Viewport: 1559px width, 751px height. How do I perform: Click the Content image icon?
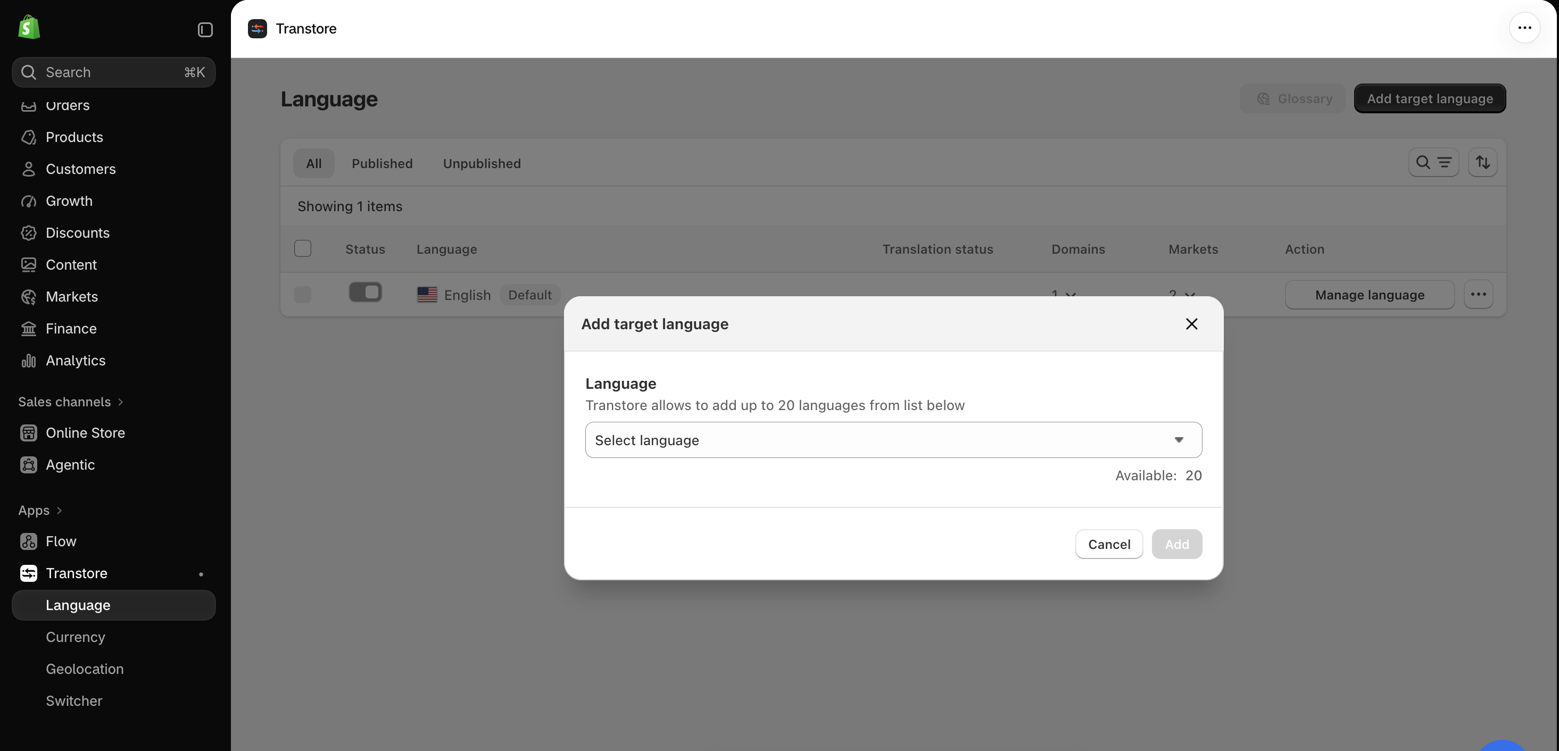point(28,265)
